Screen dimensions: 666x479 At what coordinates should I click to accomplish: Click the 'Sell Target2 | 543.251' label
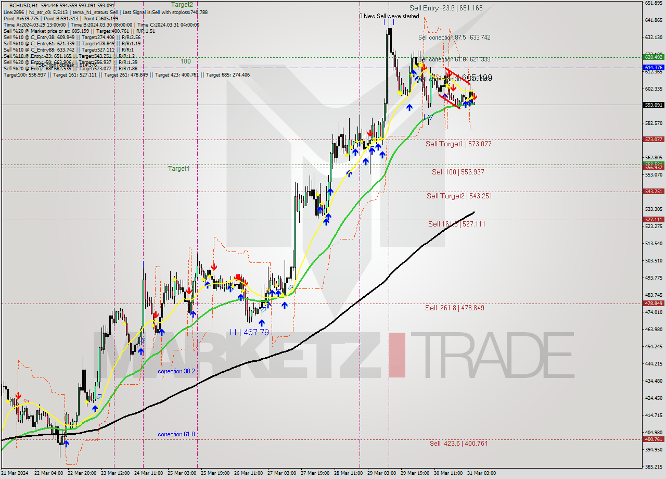(459, 196)
